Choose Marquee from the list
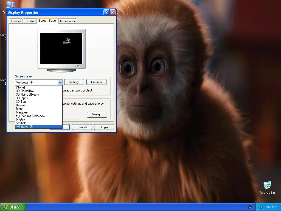 [x=39, y=112]
